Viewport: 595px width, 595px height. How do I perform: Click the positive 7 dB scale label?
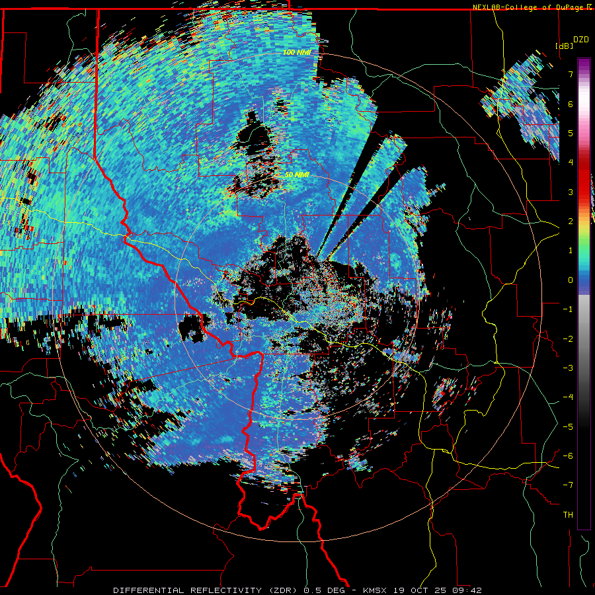click(571, 74)
